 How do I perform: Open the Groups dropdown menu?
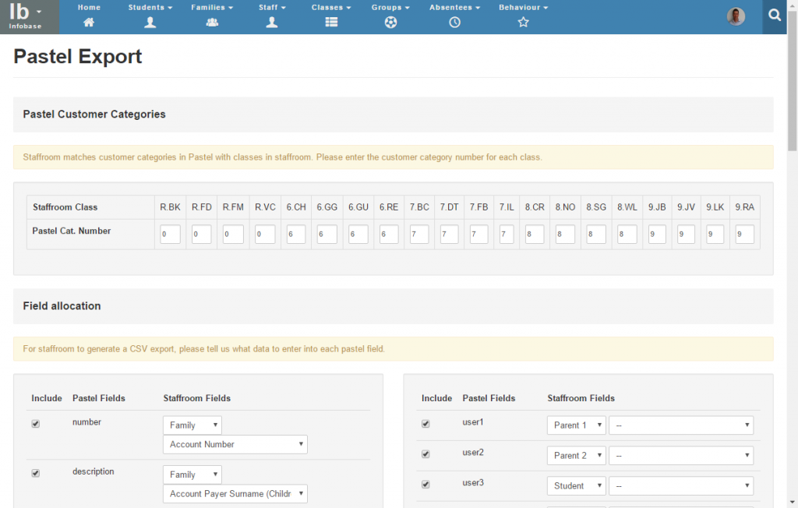(x=390, y=8)
